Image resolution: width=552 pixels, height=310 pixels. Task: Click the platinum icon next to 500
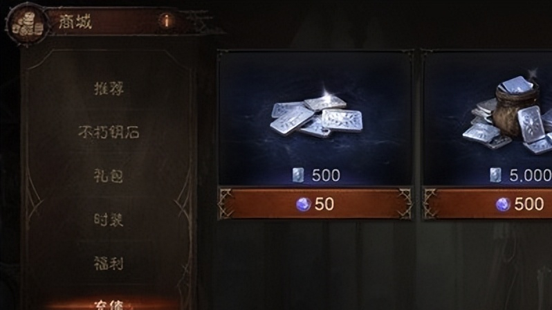coord(298,175)
